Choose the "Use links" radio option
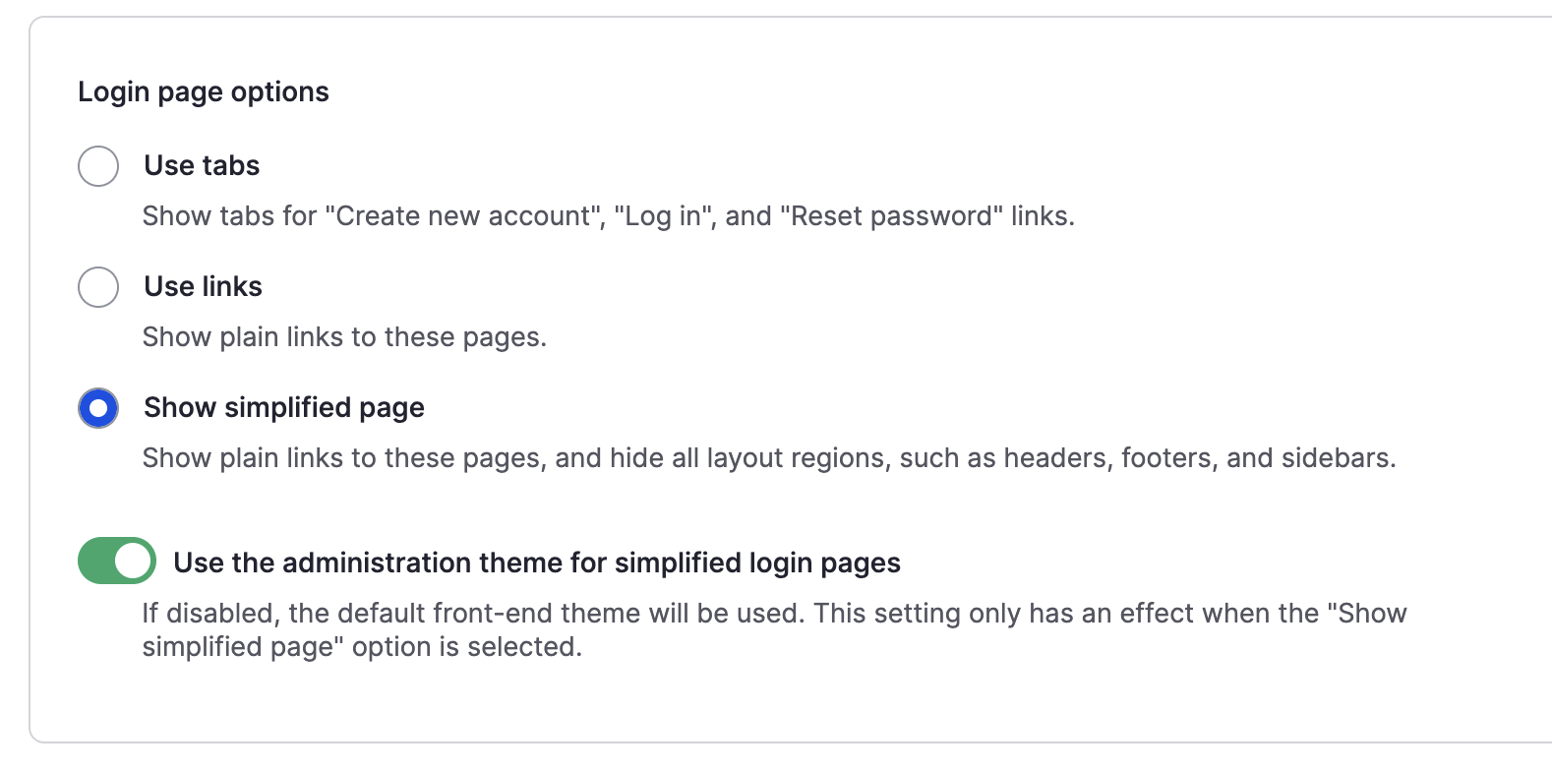1552x771 pixels. 98,287
